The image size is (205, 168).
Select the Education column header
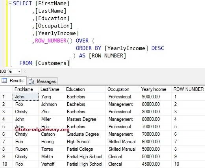(x=85, y=89)
